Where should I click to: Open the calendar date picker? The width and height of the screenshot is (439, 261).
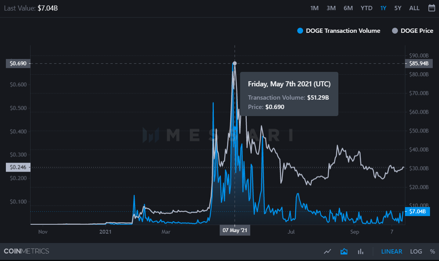tap(432, 8)
